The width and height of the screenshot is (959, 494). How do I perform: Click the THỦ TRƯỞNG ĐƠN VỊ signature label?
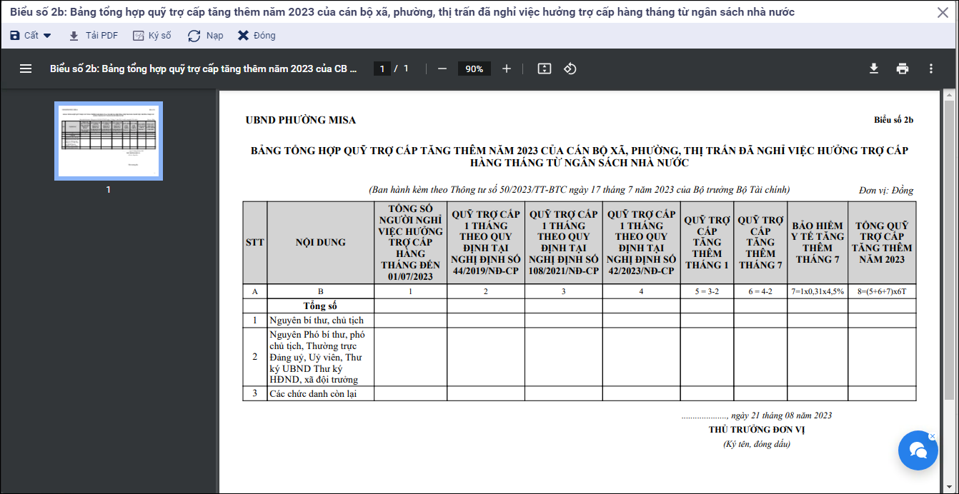pos(757,430)
